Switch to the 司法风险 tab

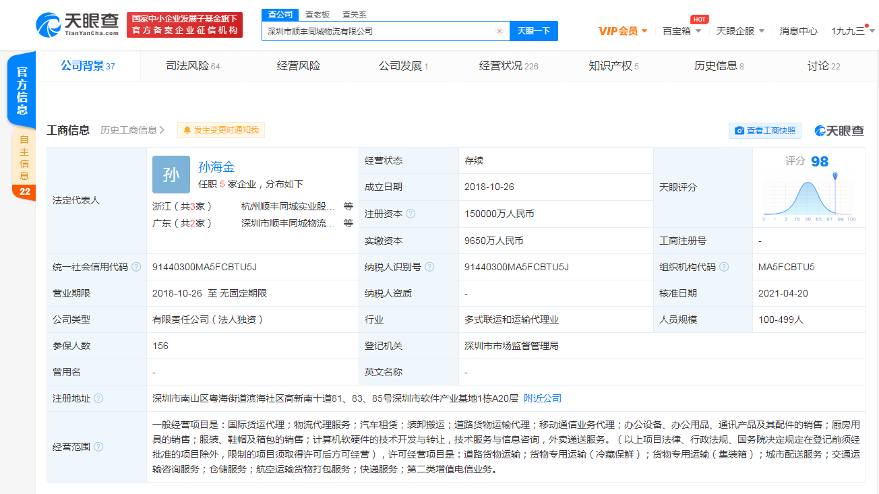point(193,66)
